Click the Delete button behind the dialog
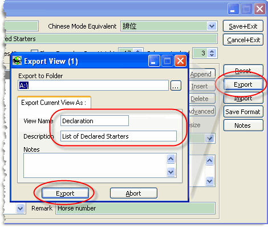 202,99
